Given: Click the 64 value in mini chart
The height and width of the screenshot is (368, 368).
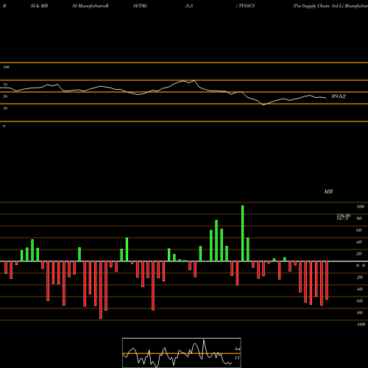Looking at the screenshot, I should point(238,349).
